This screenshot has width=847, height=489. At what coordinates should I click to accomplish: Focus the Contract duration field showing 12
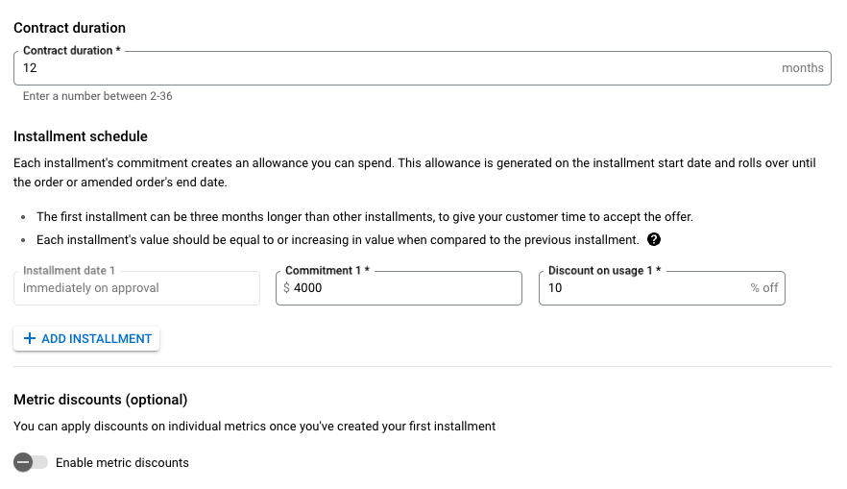click(423, 68)
